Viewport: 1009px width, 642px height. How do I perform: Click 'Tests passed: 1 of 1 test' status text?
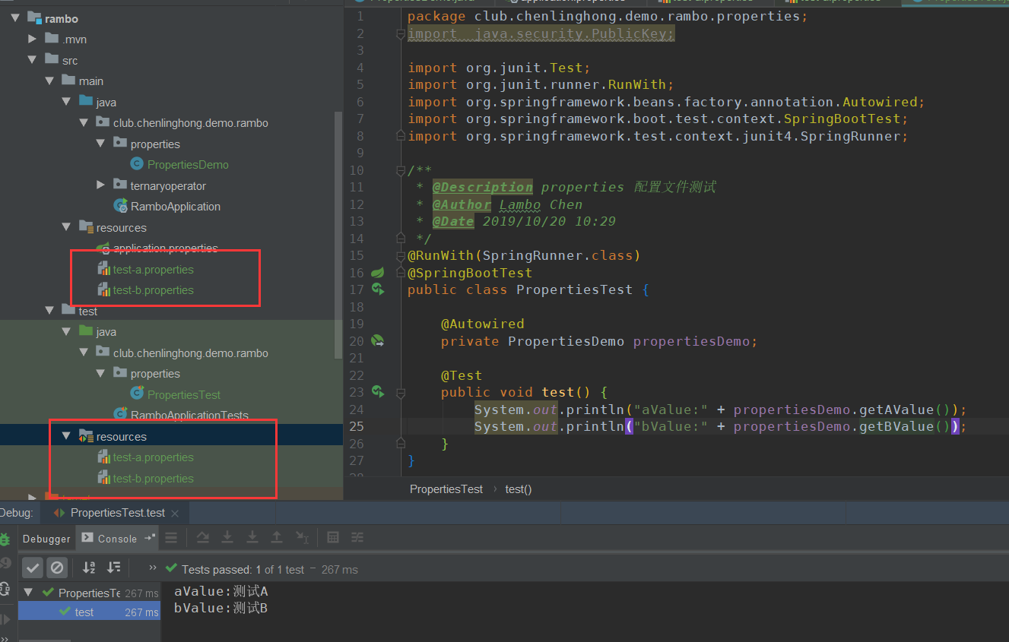pos(243,569)
